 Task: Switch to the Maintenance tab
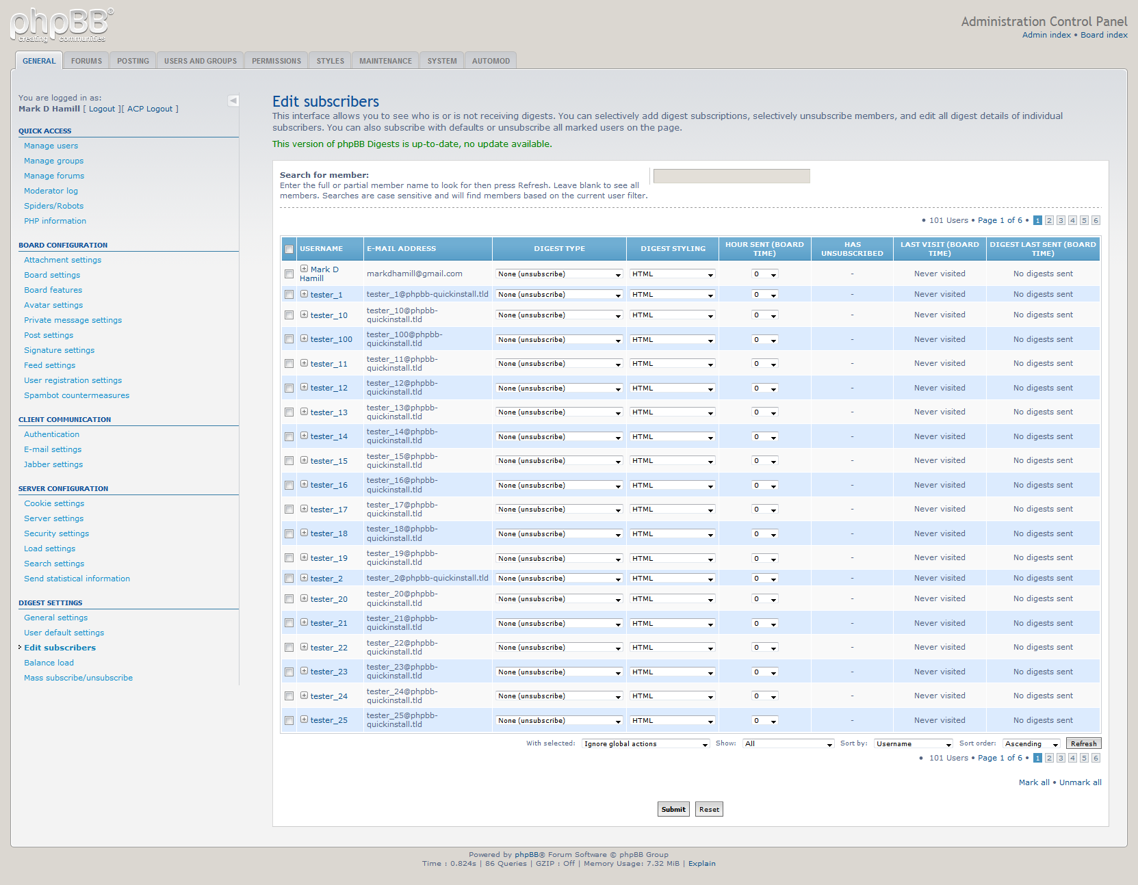point(386,61)
